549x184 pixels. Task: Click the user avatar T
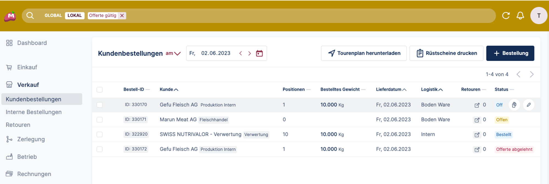(x=539, y=16)
